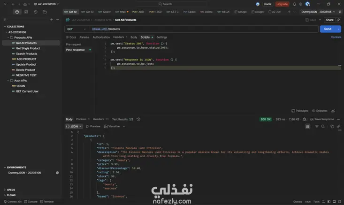
Task: Click Save Response
Action: point(322,119)
